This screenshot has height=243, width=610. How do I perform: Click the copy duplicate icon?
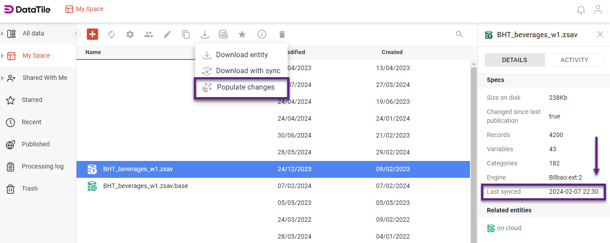click(x=186, y=34)
